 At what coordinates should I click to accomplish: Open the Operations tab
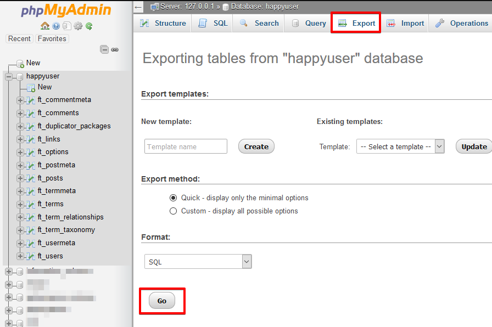461,23
